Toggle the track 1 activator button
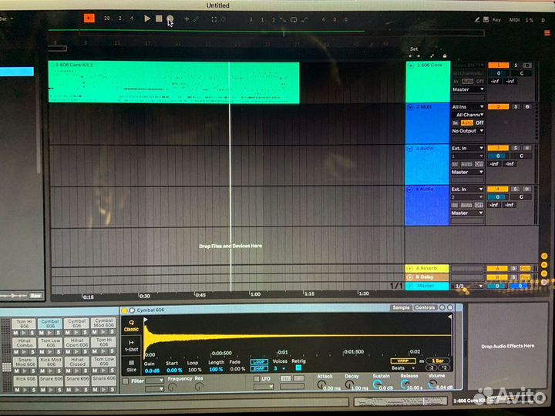Screen dimensions: 555x416 tap(498, 65)
